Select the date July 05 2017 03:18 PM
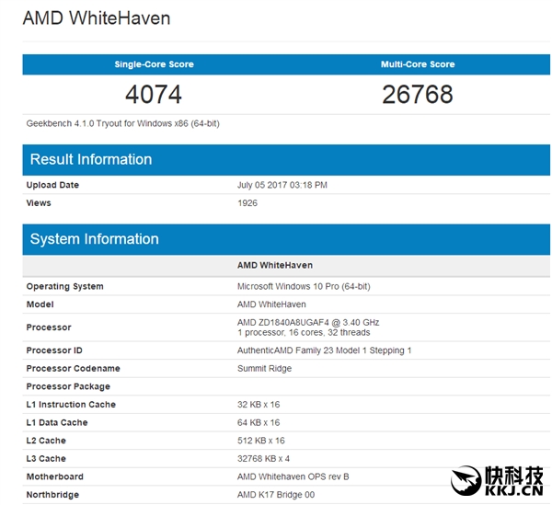Image resolution: width=552 pixels, height=505 pixels. click(282, 185)
